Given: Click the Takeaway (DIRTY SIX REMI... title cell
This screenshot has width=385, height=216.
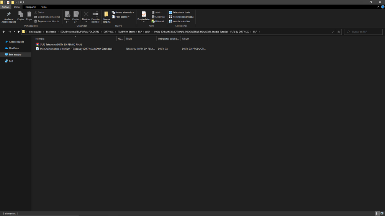Looking at the screenshot, I should click(x=141, y=49).
